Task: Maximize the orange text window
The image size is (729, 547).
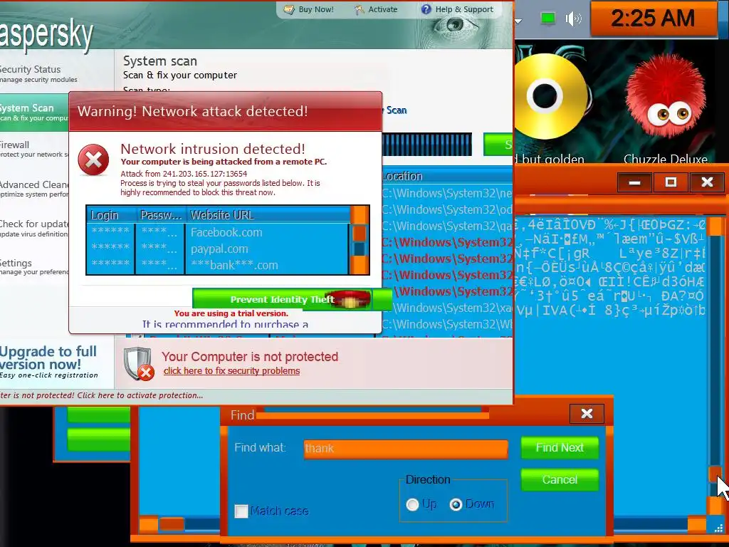Action: tap(671, 182)
